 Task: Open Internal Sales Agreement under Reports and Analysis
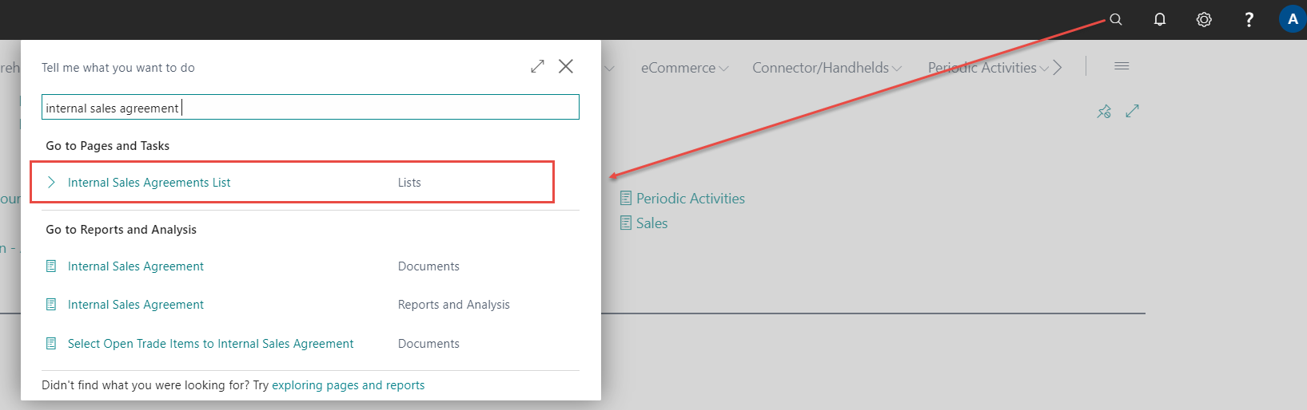[x=136, y=305]
